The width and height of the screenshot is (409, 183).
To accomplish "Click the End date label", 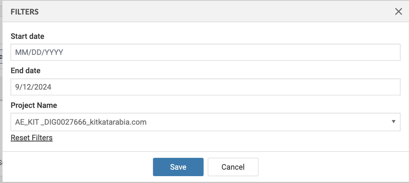I will click(x=26, y=71).
